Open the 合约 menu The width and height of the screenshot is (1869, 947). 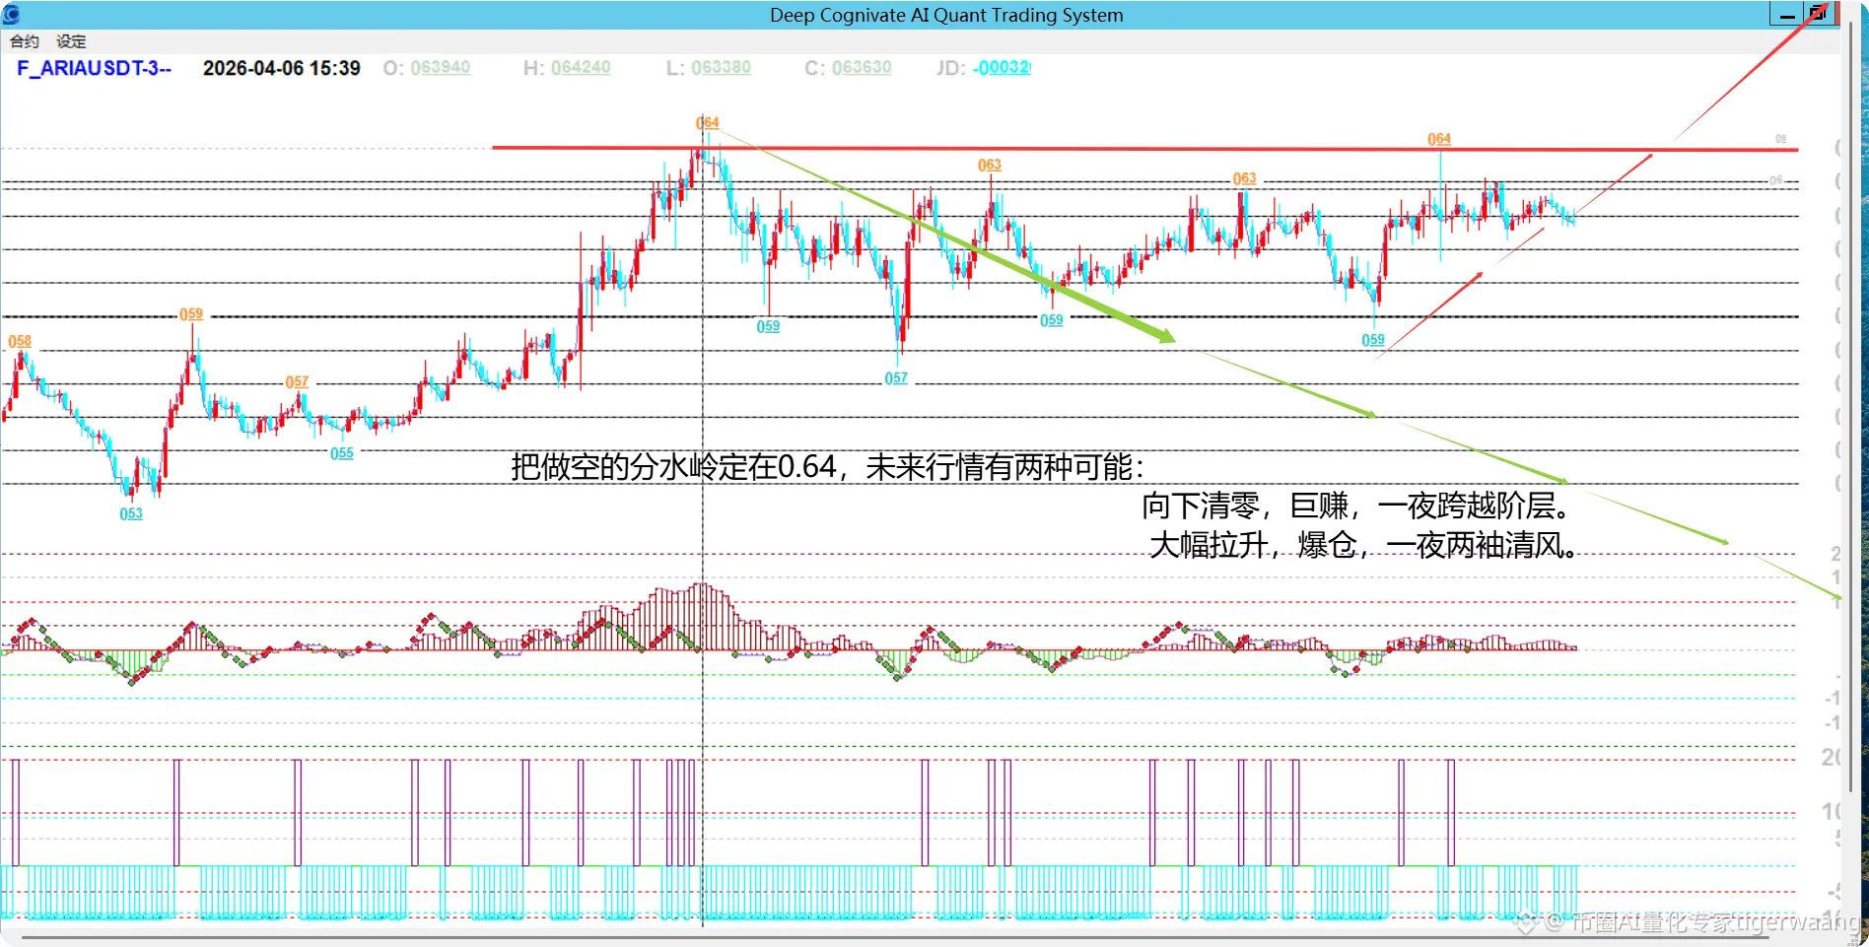[x=25, y=41]
